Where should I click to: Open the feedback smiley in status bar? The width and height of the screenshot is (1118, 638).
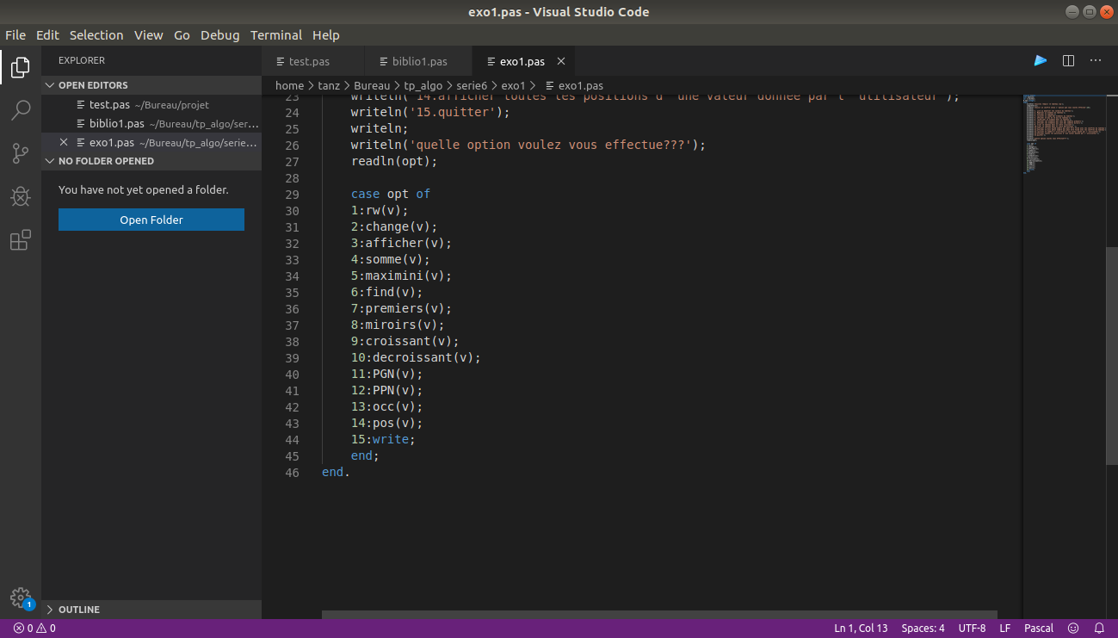coord(1073,629)
